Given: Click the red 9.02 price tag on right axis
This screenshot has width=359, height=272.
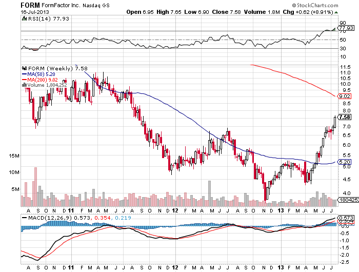Looking at the screenshot, I should click(344, 96).
